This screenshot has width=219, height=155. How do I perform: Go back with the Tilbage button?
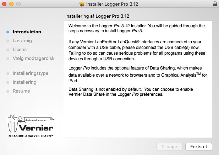coord(169,146)
